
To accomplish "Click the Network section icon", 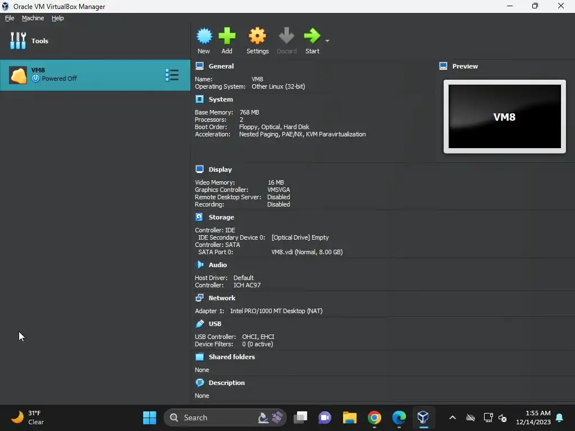I will pyautogui.click(x=199, y=297).
